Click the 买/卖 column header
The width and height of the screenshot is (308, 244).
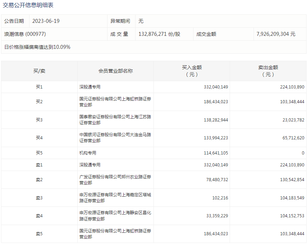click(x=39, y=71)
